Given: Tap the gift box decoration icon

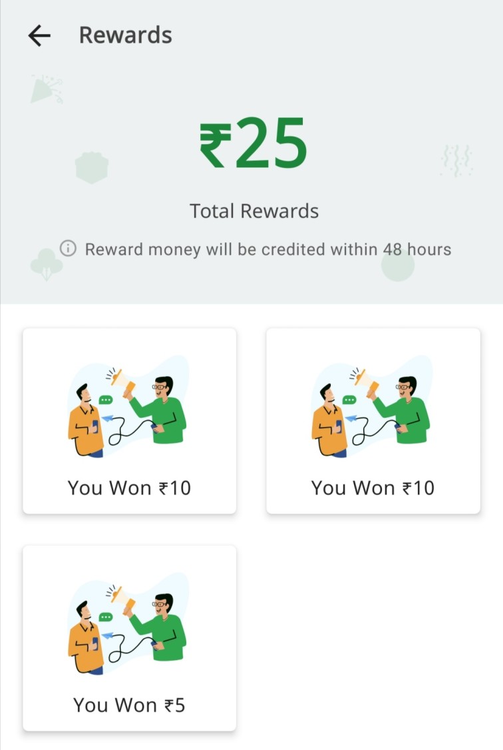Looking at the screenshot, I should pyautogui.click(x=92, y=167).
